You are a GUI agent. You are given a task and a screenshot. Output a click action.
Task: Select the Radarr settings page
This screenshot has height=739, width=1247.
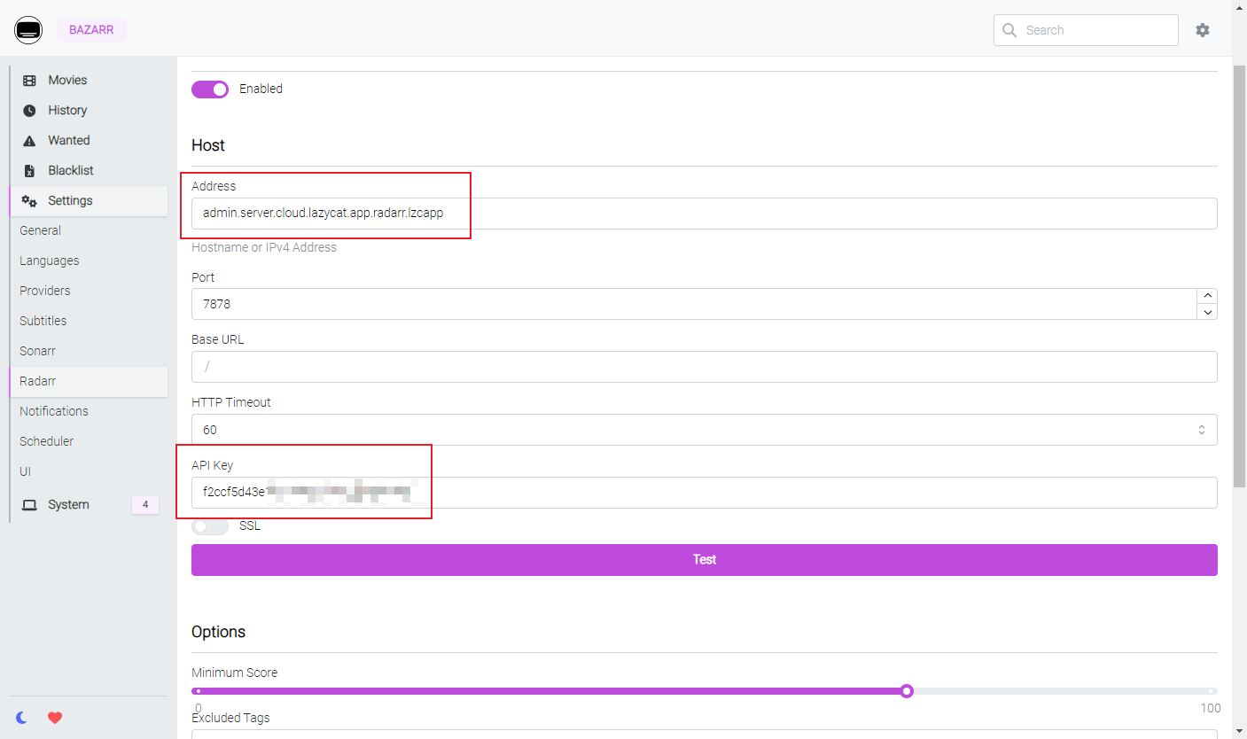coord(89,381)
